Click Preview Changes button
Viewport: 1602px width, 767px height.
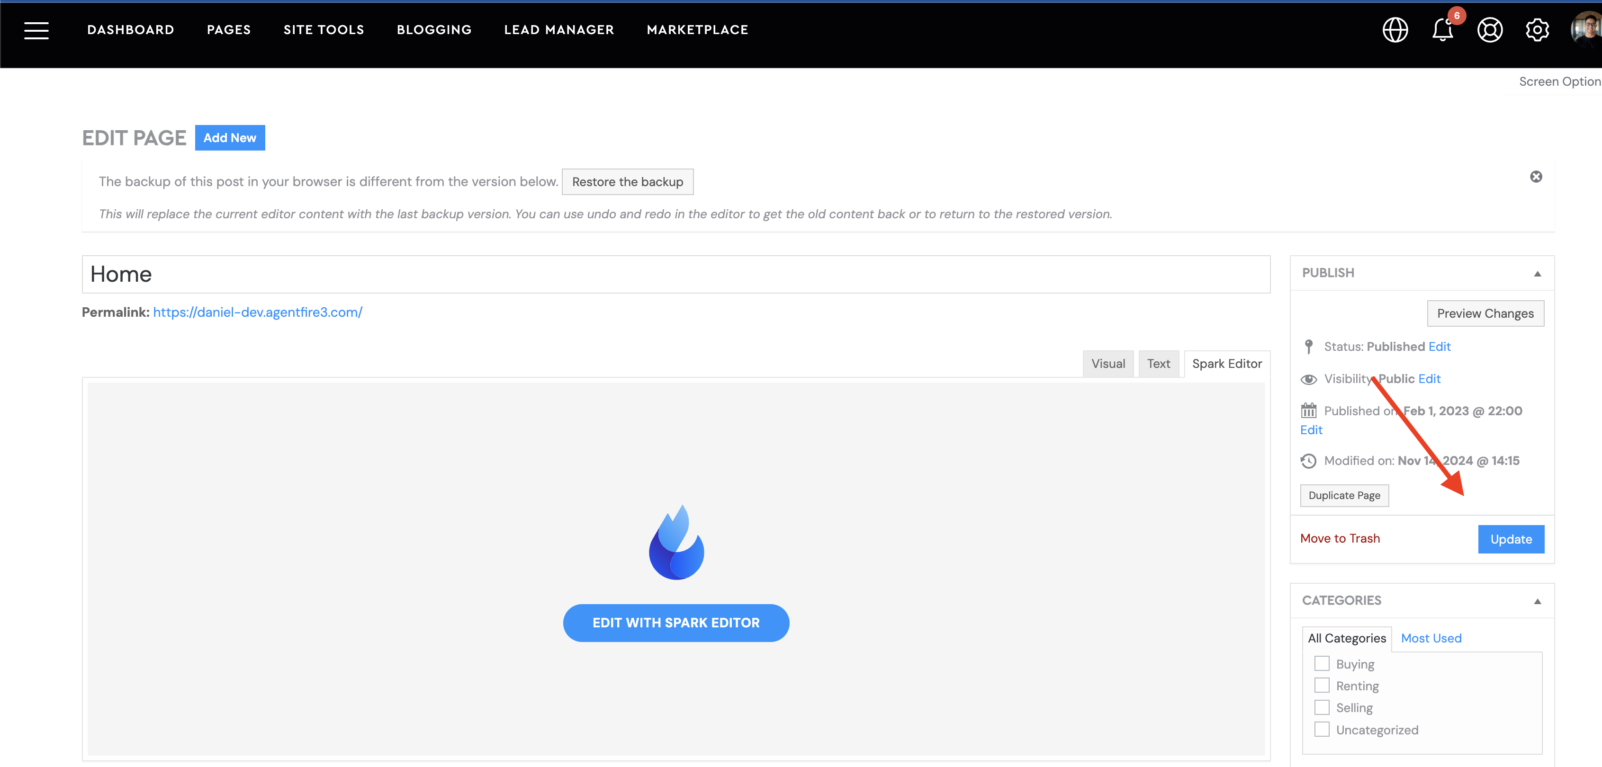tap(1485, 313)
